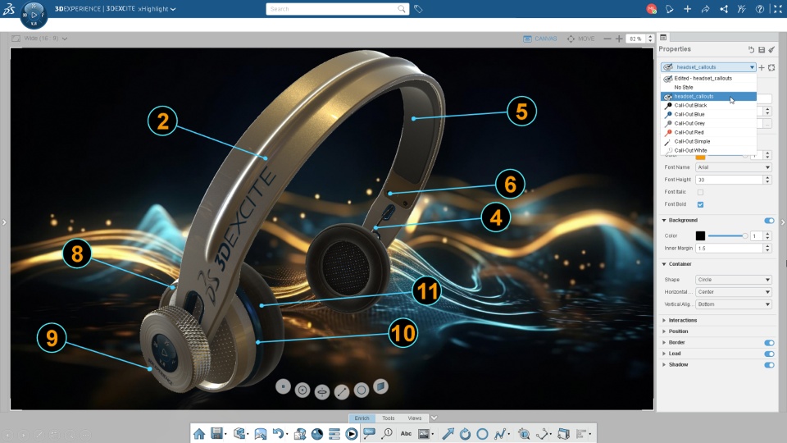Zoom out with the minus button
The width and height of the screenshot is (787, 443).
(x=607, y=39)
